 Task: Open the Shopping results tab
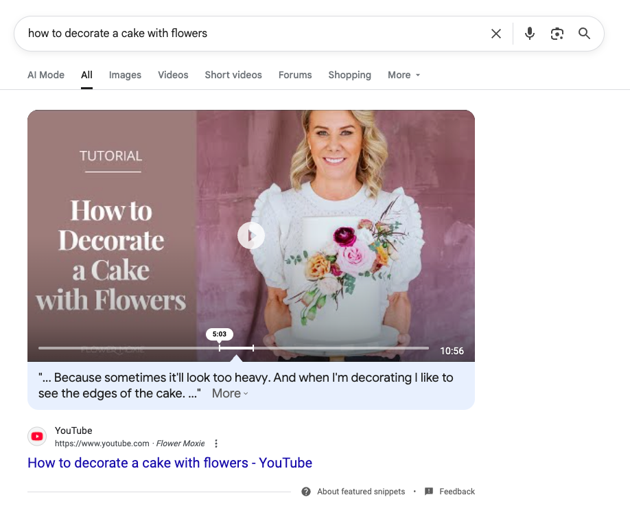(x=349, y=75)
